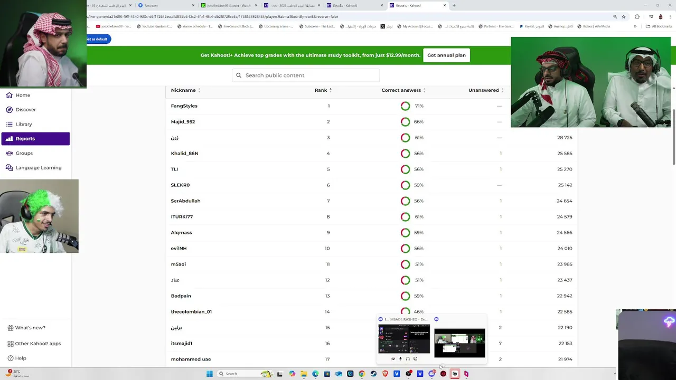Switch to josothetaker99 Stream tab
This screenshot has height=380, width=676.
click(x=228, y=5)
